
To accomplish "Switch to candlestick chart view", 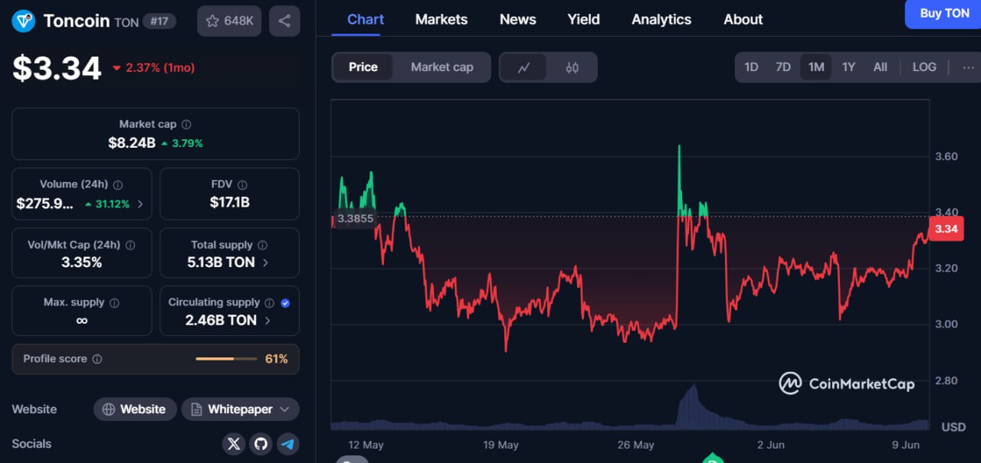I will tap(572, 67).
